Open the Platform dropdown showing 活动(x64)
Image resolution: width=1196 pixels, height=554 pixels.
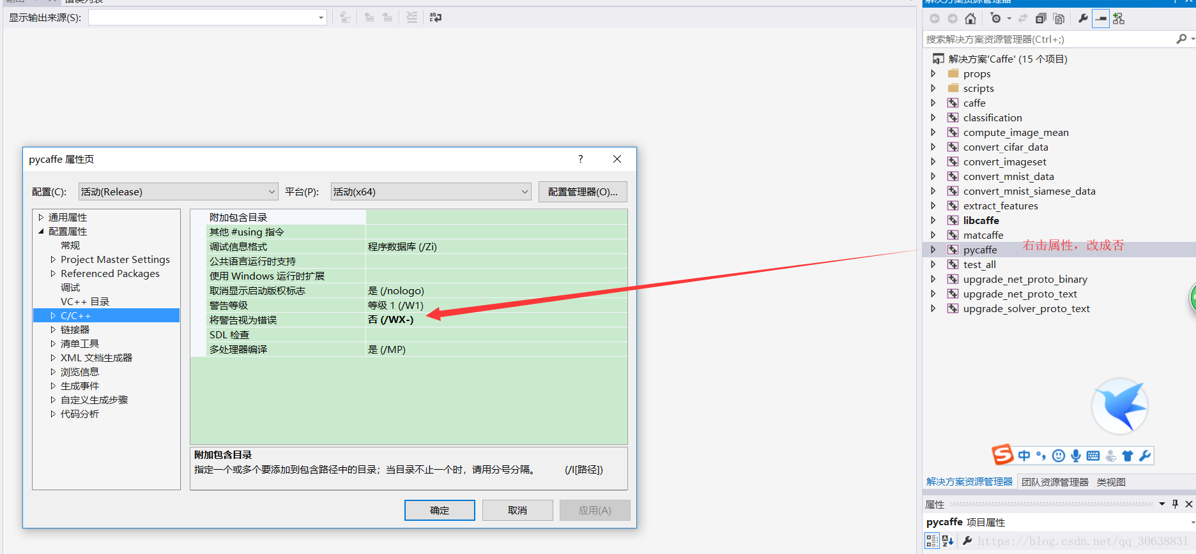pos(431,191)
